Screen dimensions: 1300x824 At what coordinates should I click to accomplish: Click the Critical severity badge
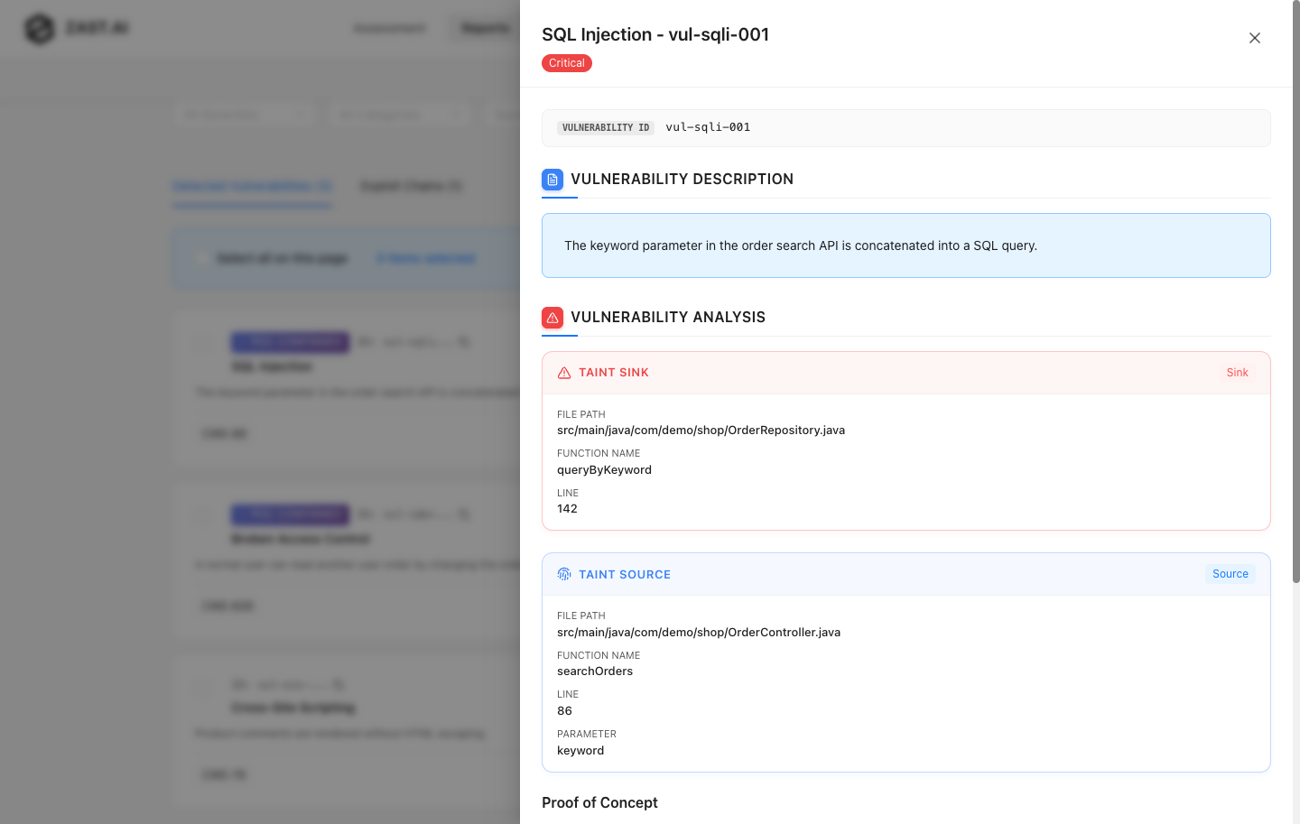click(x=567, y=63)
